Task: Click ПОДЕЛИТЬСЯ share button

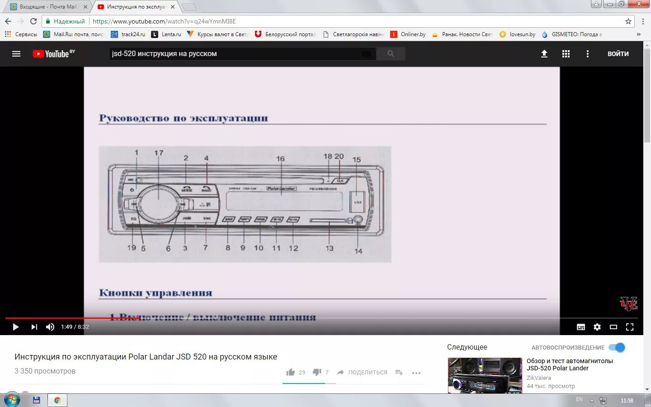Action: click(362, 372)
